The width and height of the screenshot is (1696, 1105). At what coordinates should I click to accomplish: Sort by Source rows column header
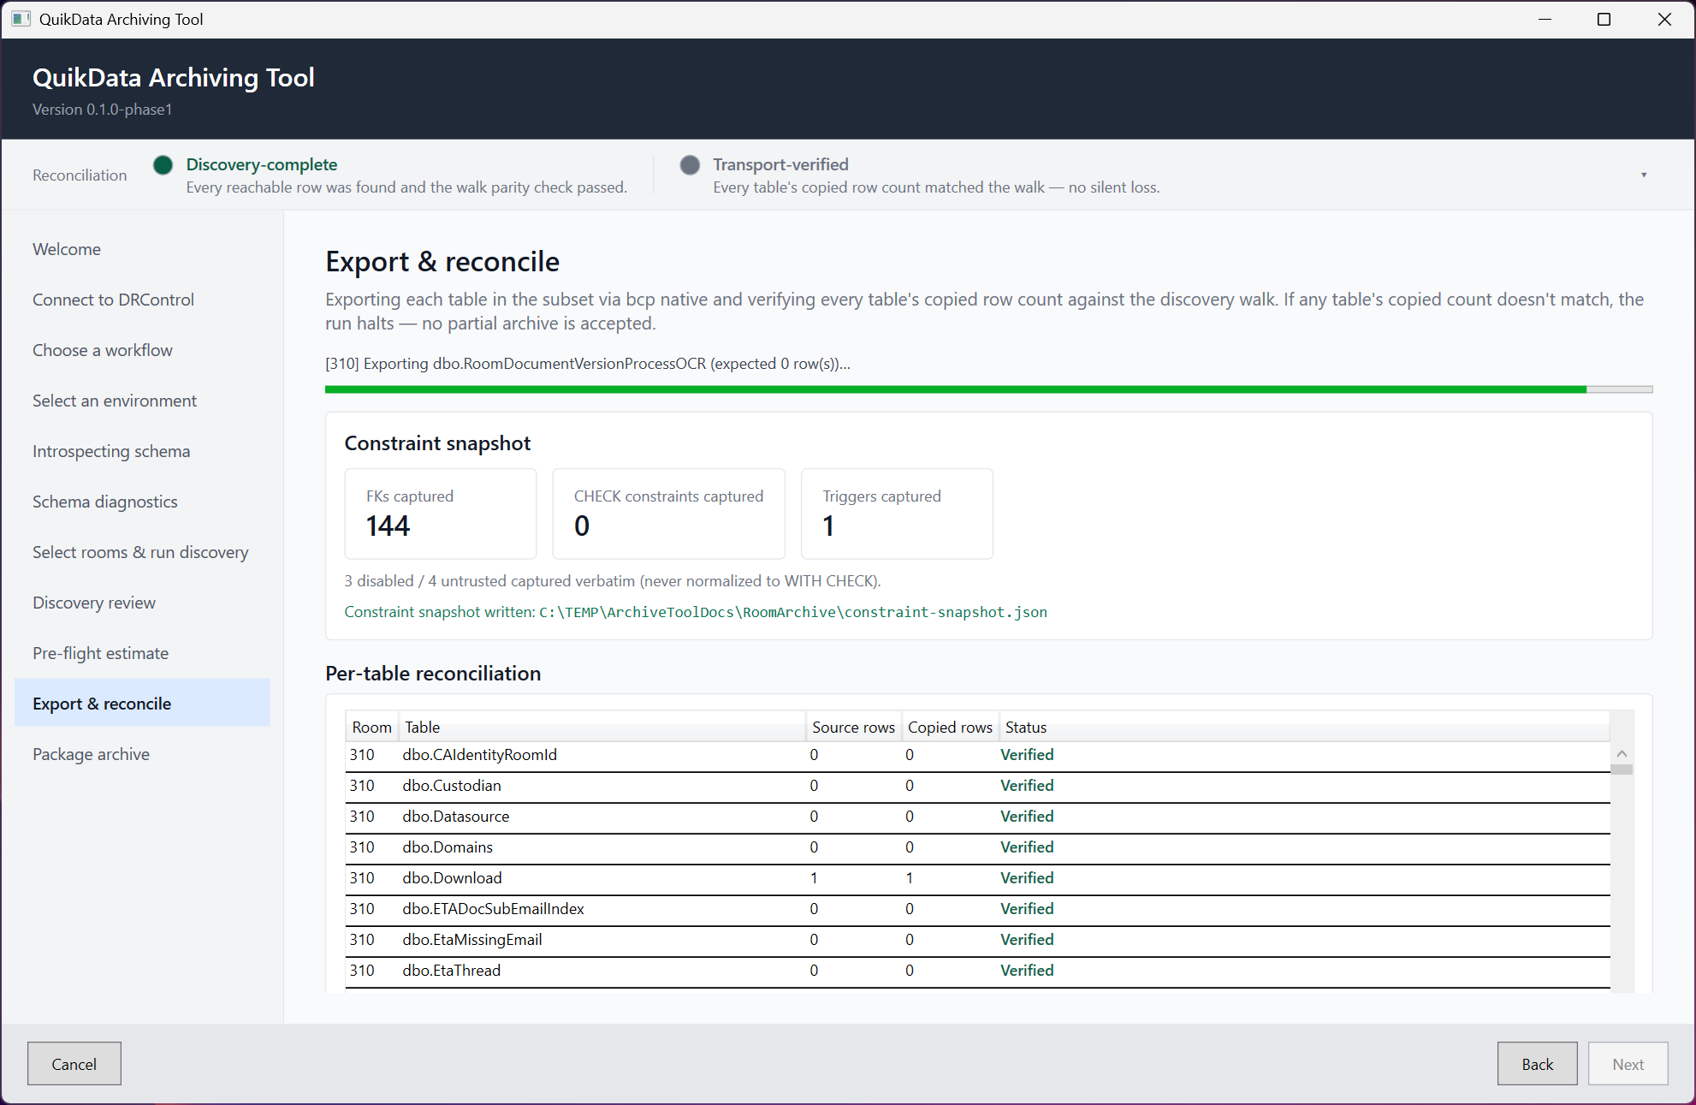click(853, 727)
